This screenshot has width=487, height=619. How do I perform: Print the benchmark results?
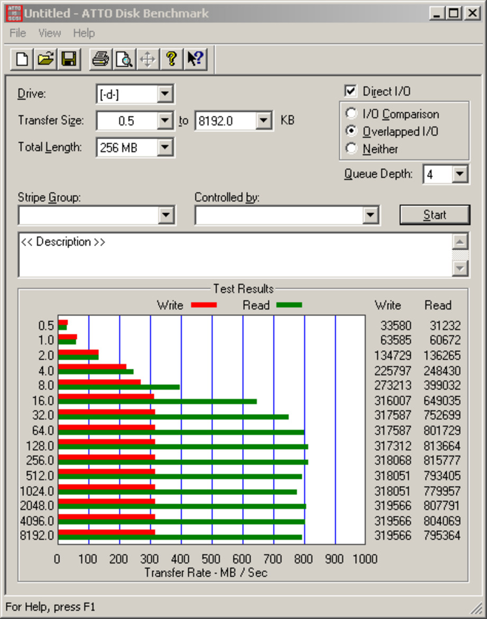coord(100,59)
